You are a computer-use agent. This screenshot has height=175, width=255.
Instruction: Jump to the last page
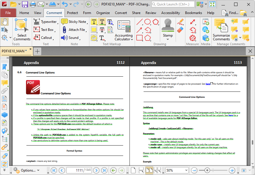104,170
